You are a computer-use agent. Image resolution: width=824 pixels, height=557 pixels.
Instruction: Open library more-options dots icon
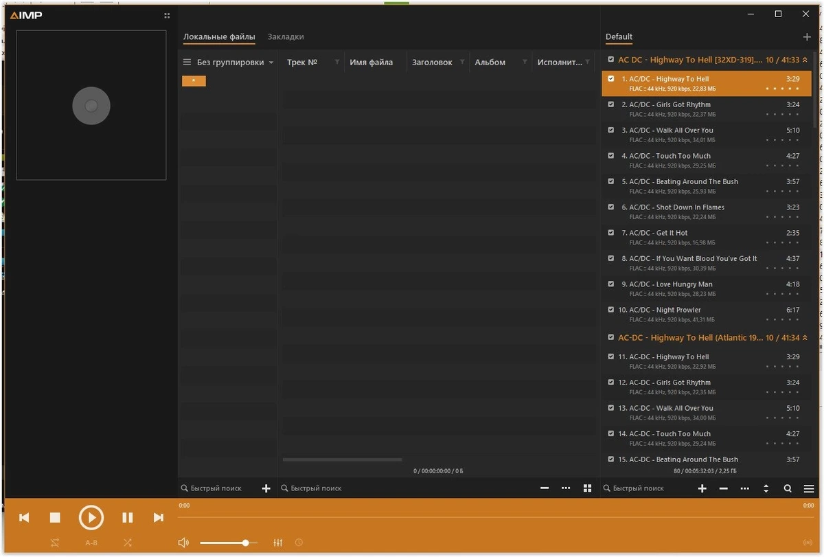(x=566, y=488)
